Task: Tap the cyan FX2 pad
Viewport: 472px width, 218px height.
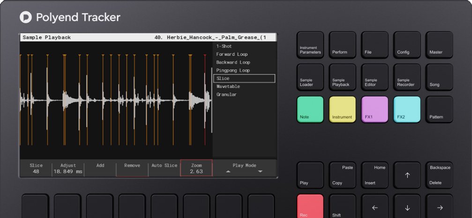Action: pos(407,109)
